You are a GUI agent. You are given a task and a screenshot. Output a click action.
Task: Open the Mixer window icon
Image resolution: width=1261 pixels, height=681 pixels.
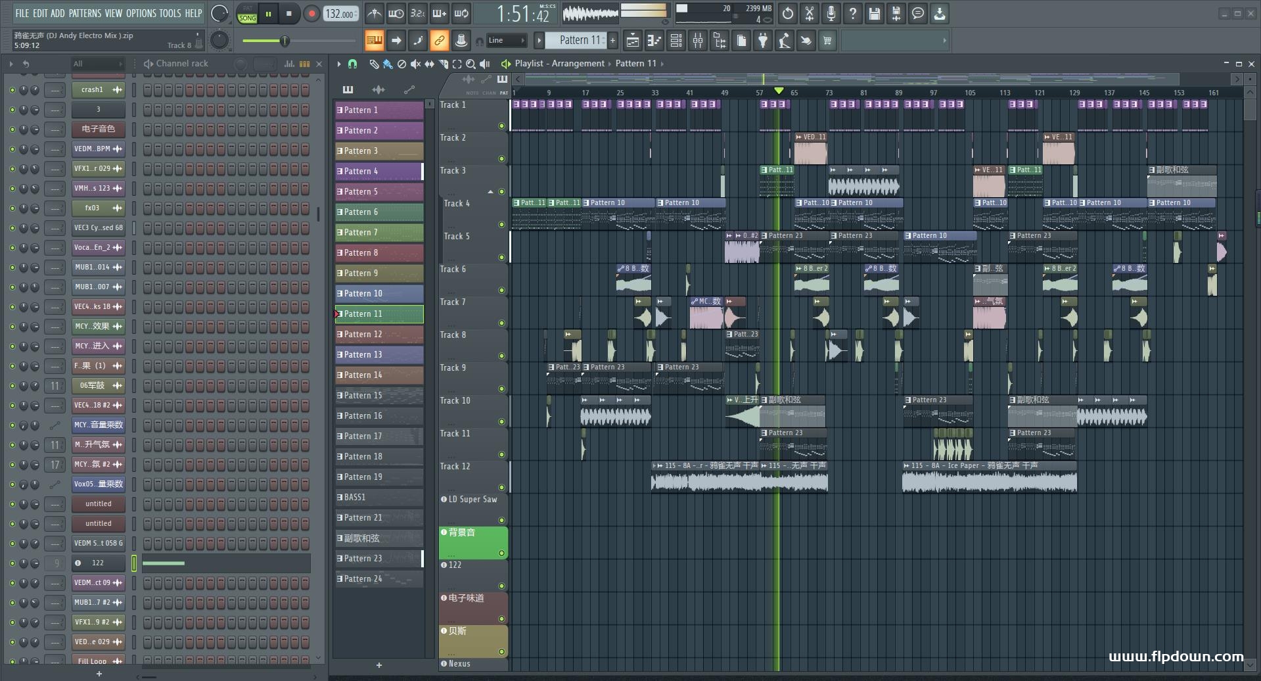point(698,41)
